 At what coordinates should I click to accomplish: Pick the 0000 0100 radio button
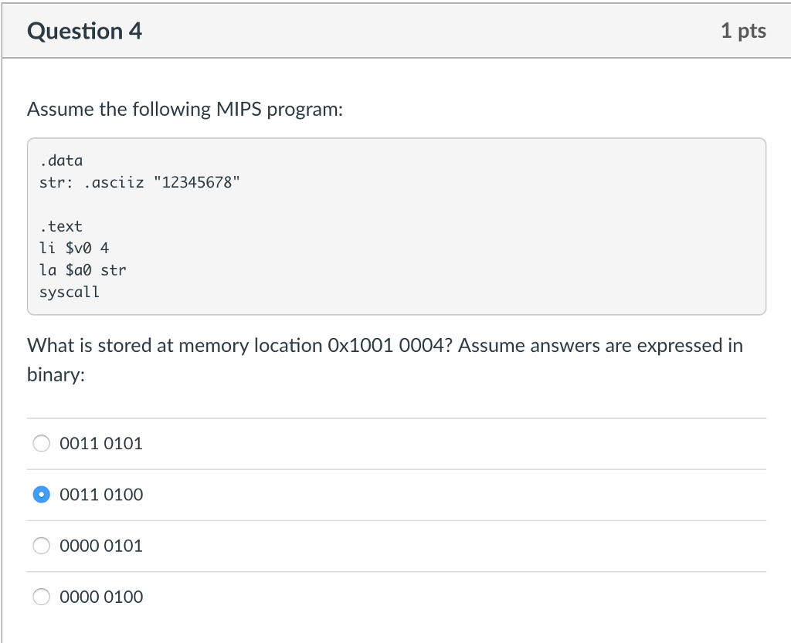point(42,597)
